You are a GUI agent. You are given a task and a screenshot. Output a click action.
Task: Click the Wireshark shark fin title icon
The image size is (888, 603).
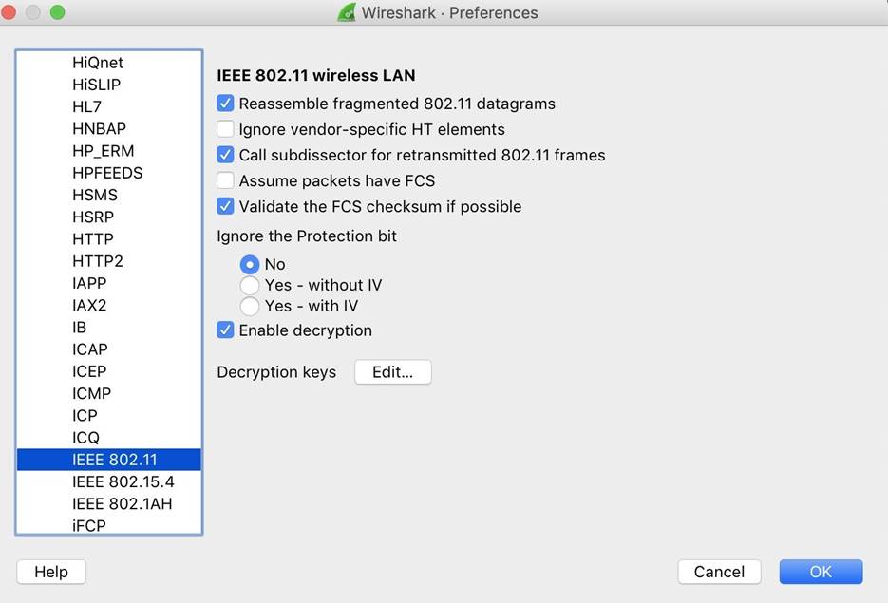pos(347,12)
